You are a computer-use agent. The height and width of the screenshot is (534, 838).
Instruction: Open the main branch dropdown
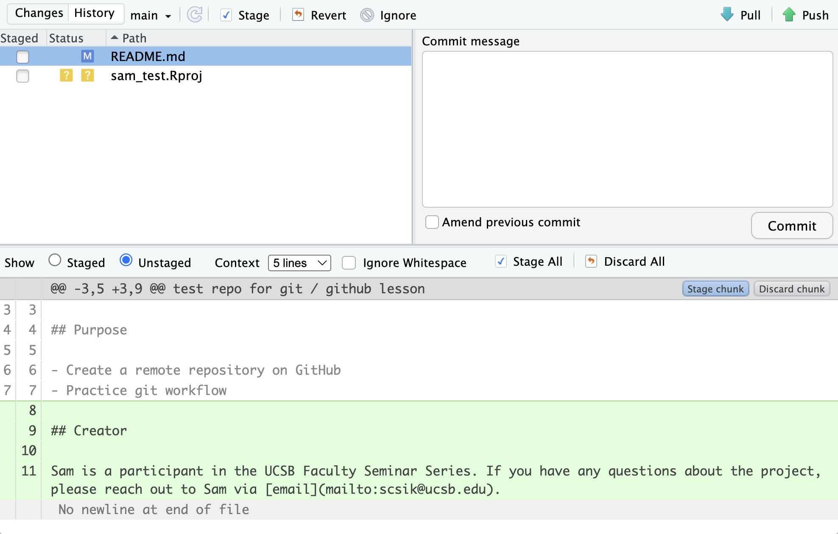coord(150,16)
